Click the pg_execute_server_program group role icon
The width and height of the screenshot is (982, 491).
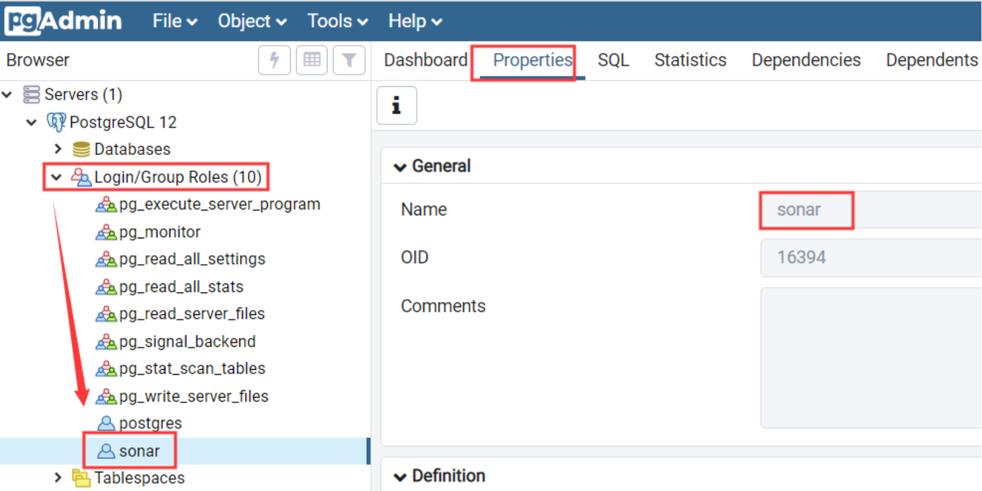pyautogui.click(x=106, y=204)
